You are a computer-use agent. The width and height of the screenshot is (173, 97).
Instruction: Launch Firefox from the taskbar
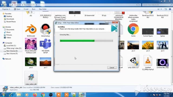[35, 95]
